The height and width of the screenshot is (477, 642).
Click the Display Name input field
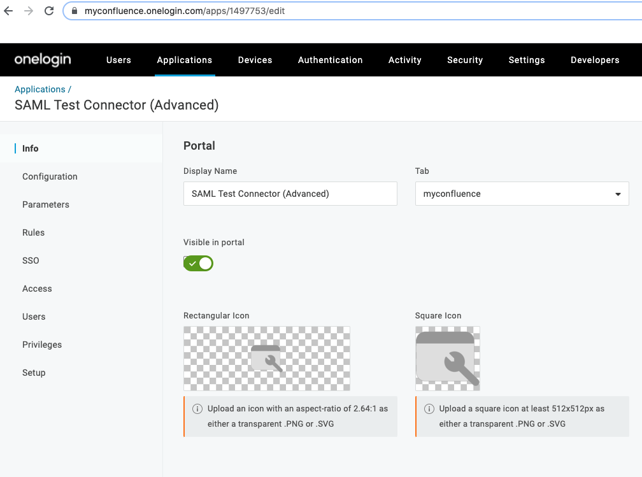(290, 194)
